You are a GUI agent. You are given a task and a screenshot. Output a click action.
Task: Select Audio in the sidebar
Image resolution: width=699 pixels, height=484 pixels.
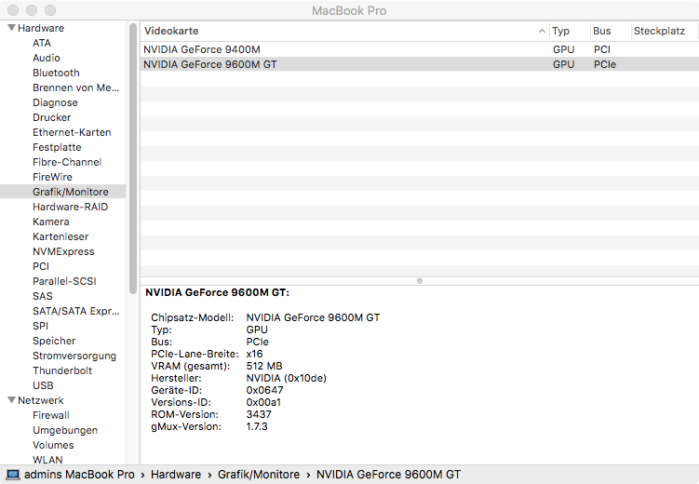pyautogui.click(x=47, y=58)
